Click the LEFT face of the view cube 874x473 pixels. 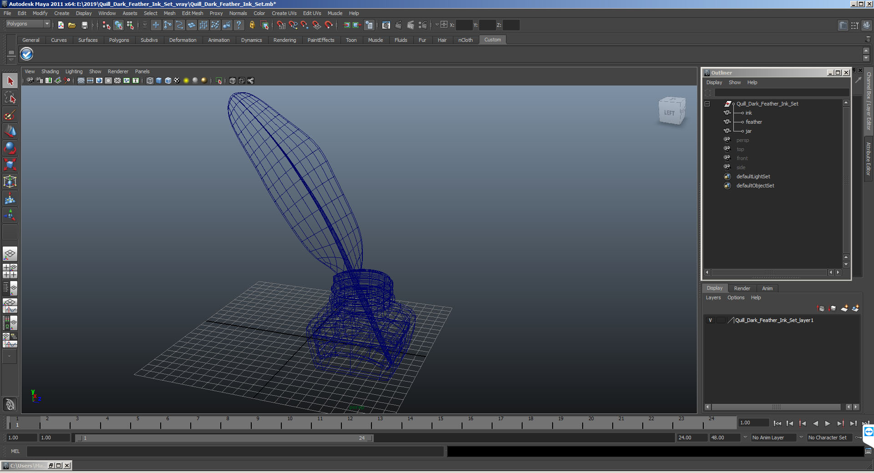click(669, 113)
